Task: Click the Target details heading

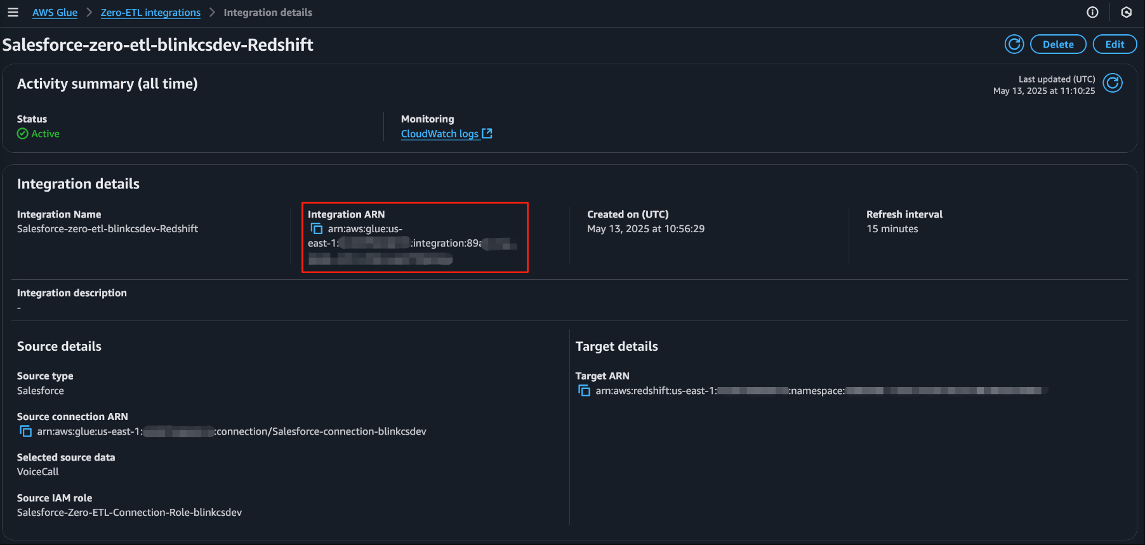Action: 616,346
